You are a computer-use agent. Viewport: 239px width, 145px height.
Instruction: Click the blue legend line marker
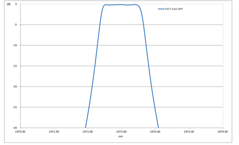tap(161, 9)
